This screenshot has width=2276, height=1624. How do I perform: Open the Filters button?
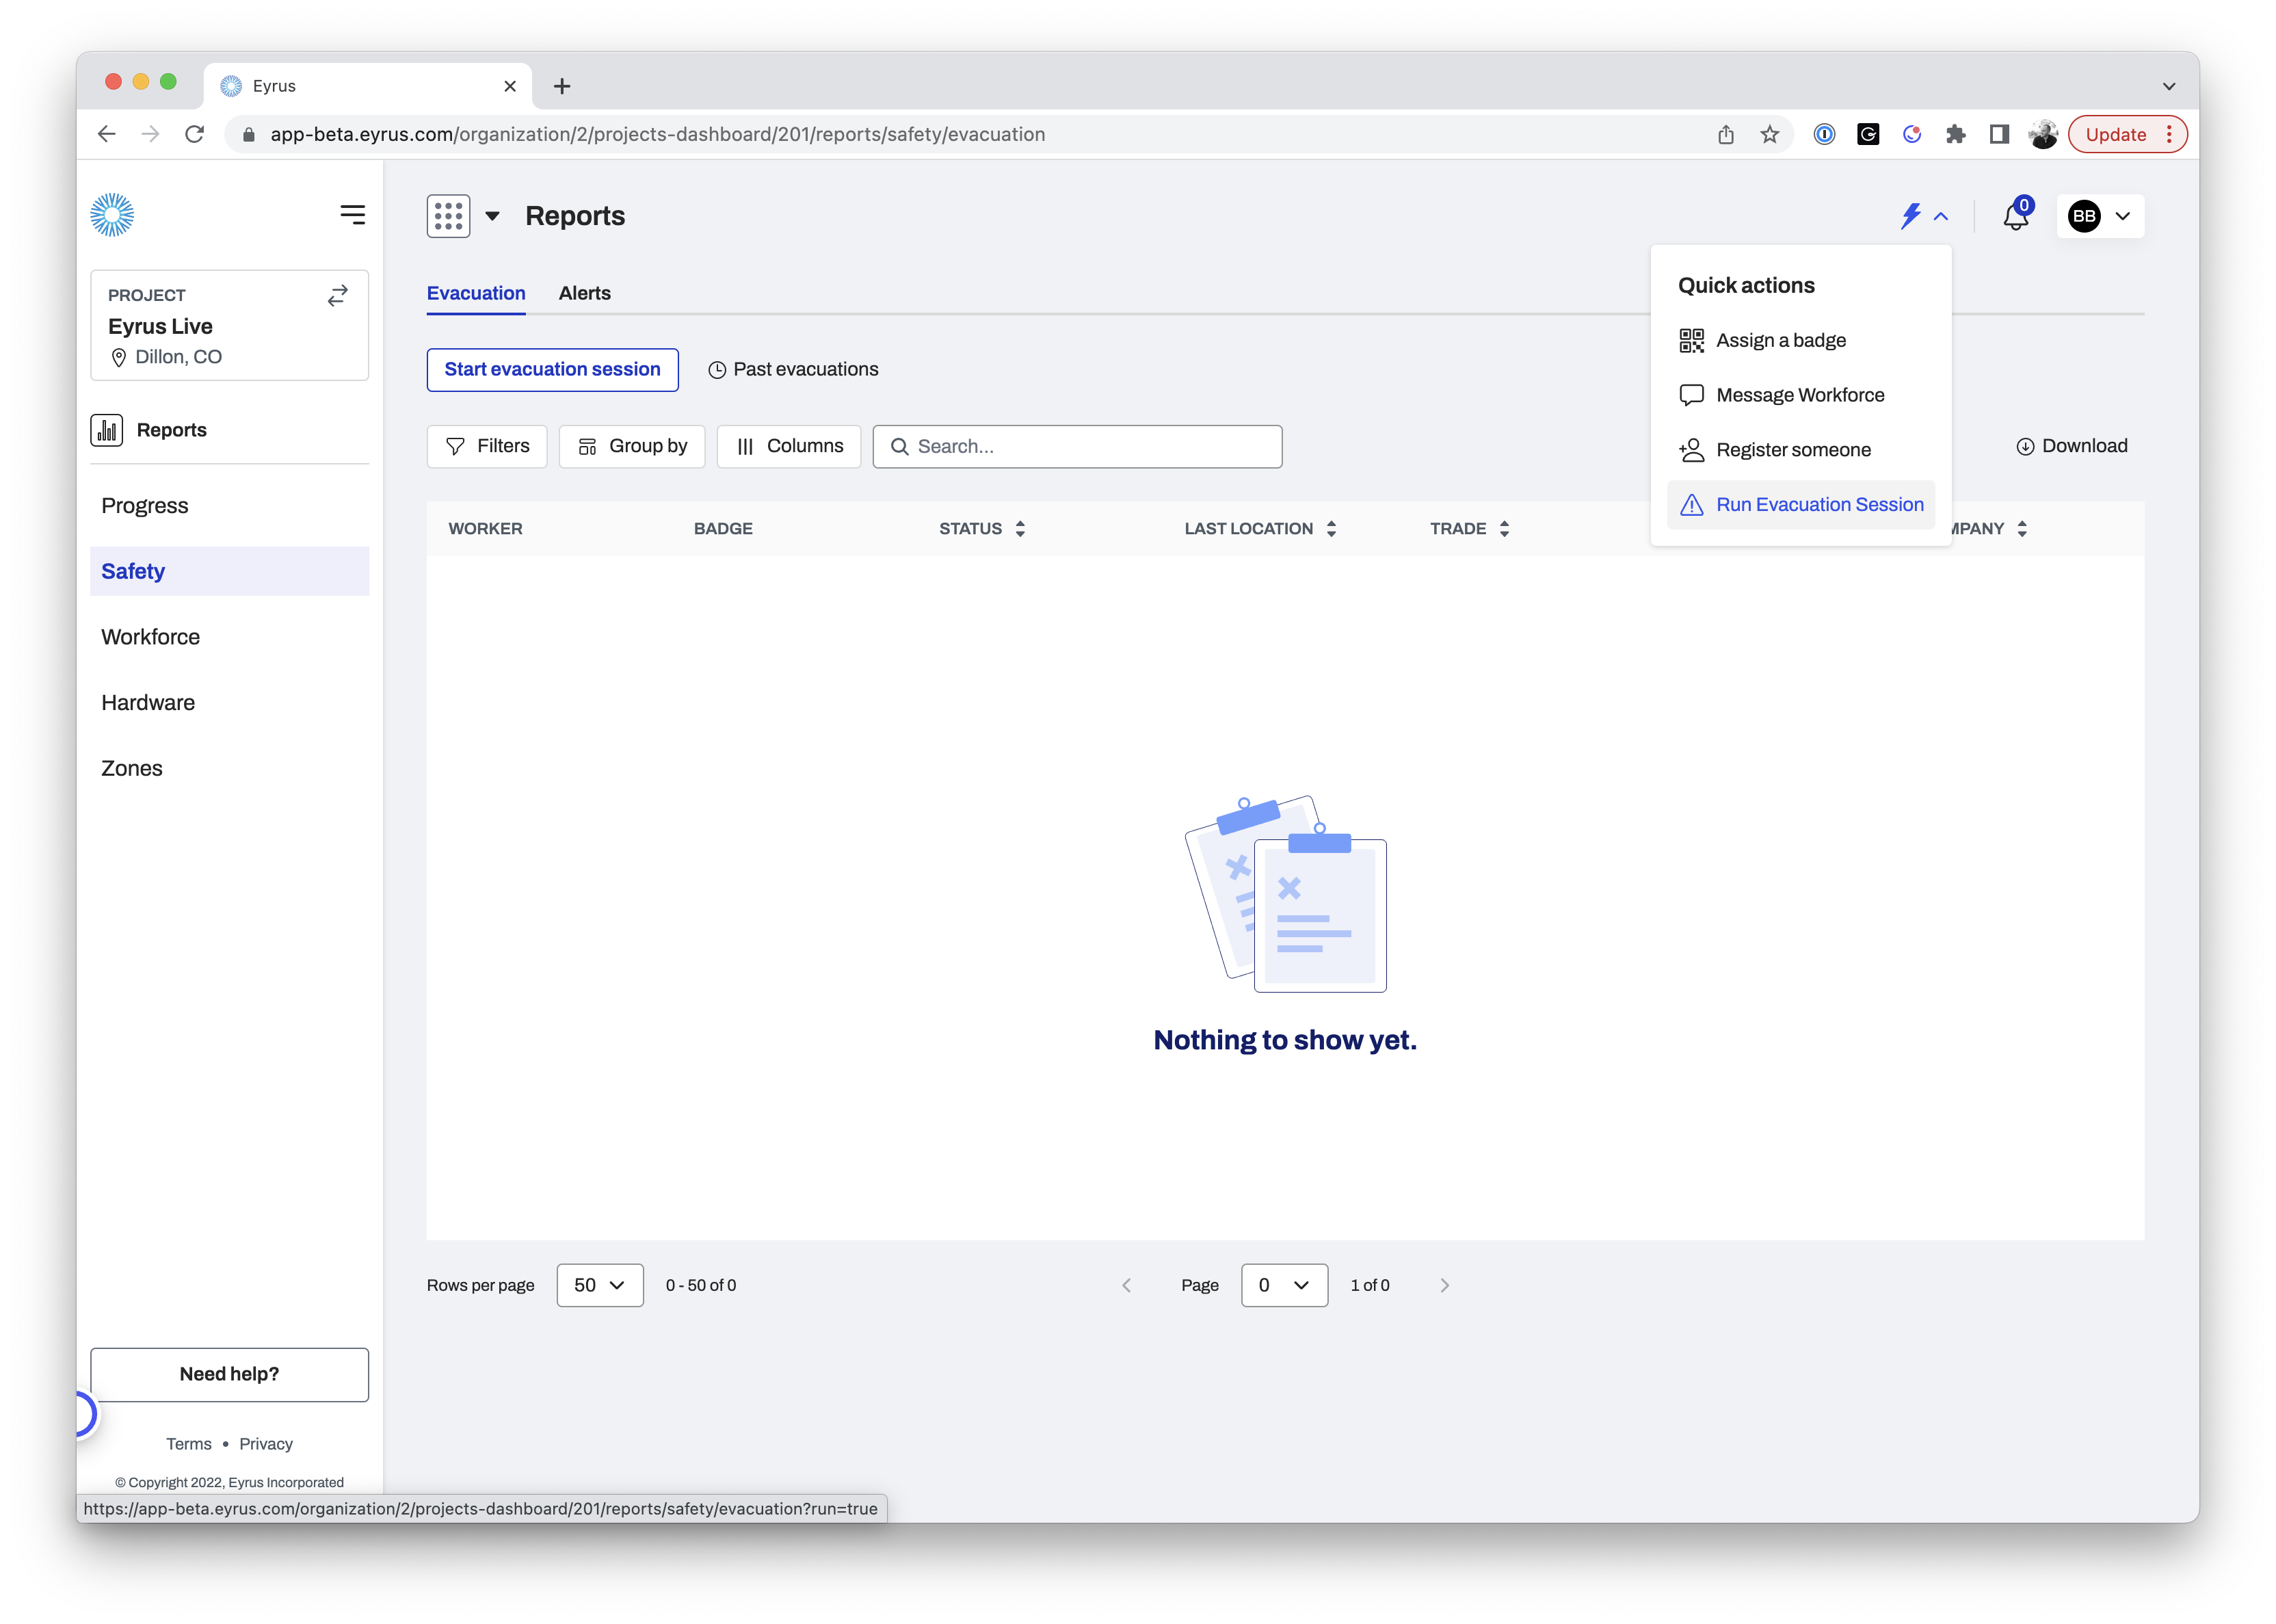tap(487, 446)
